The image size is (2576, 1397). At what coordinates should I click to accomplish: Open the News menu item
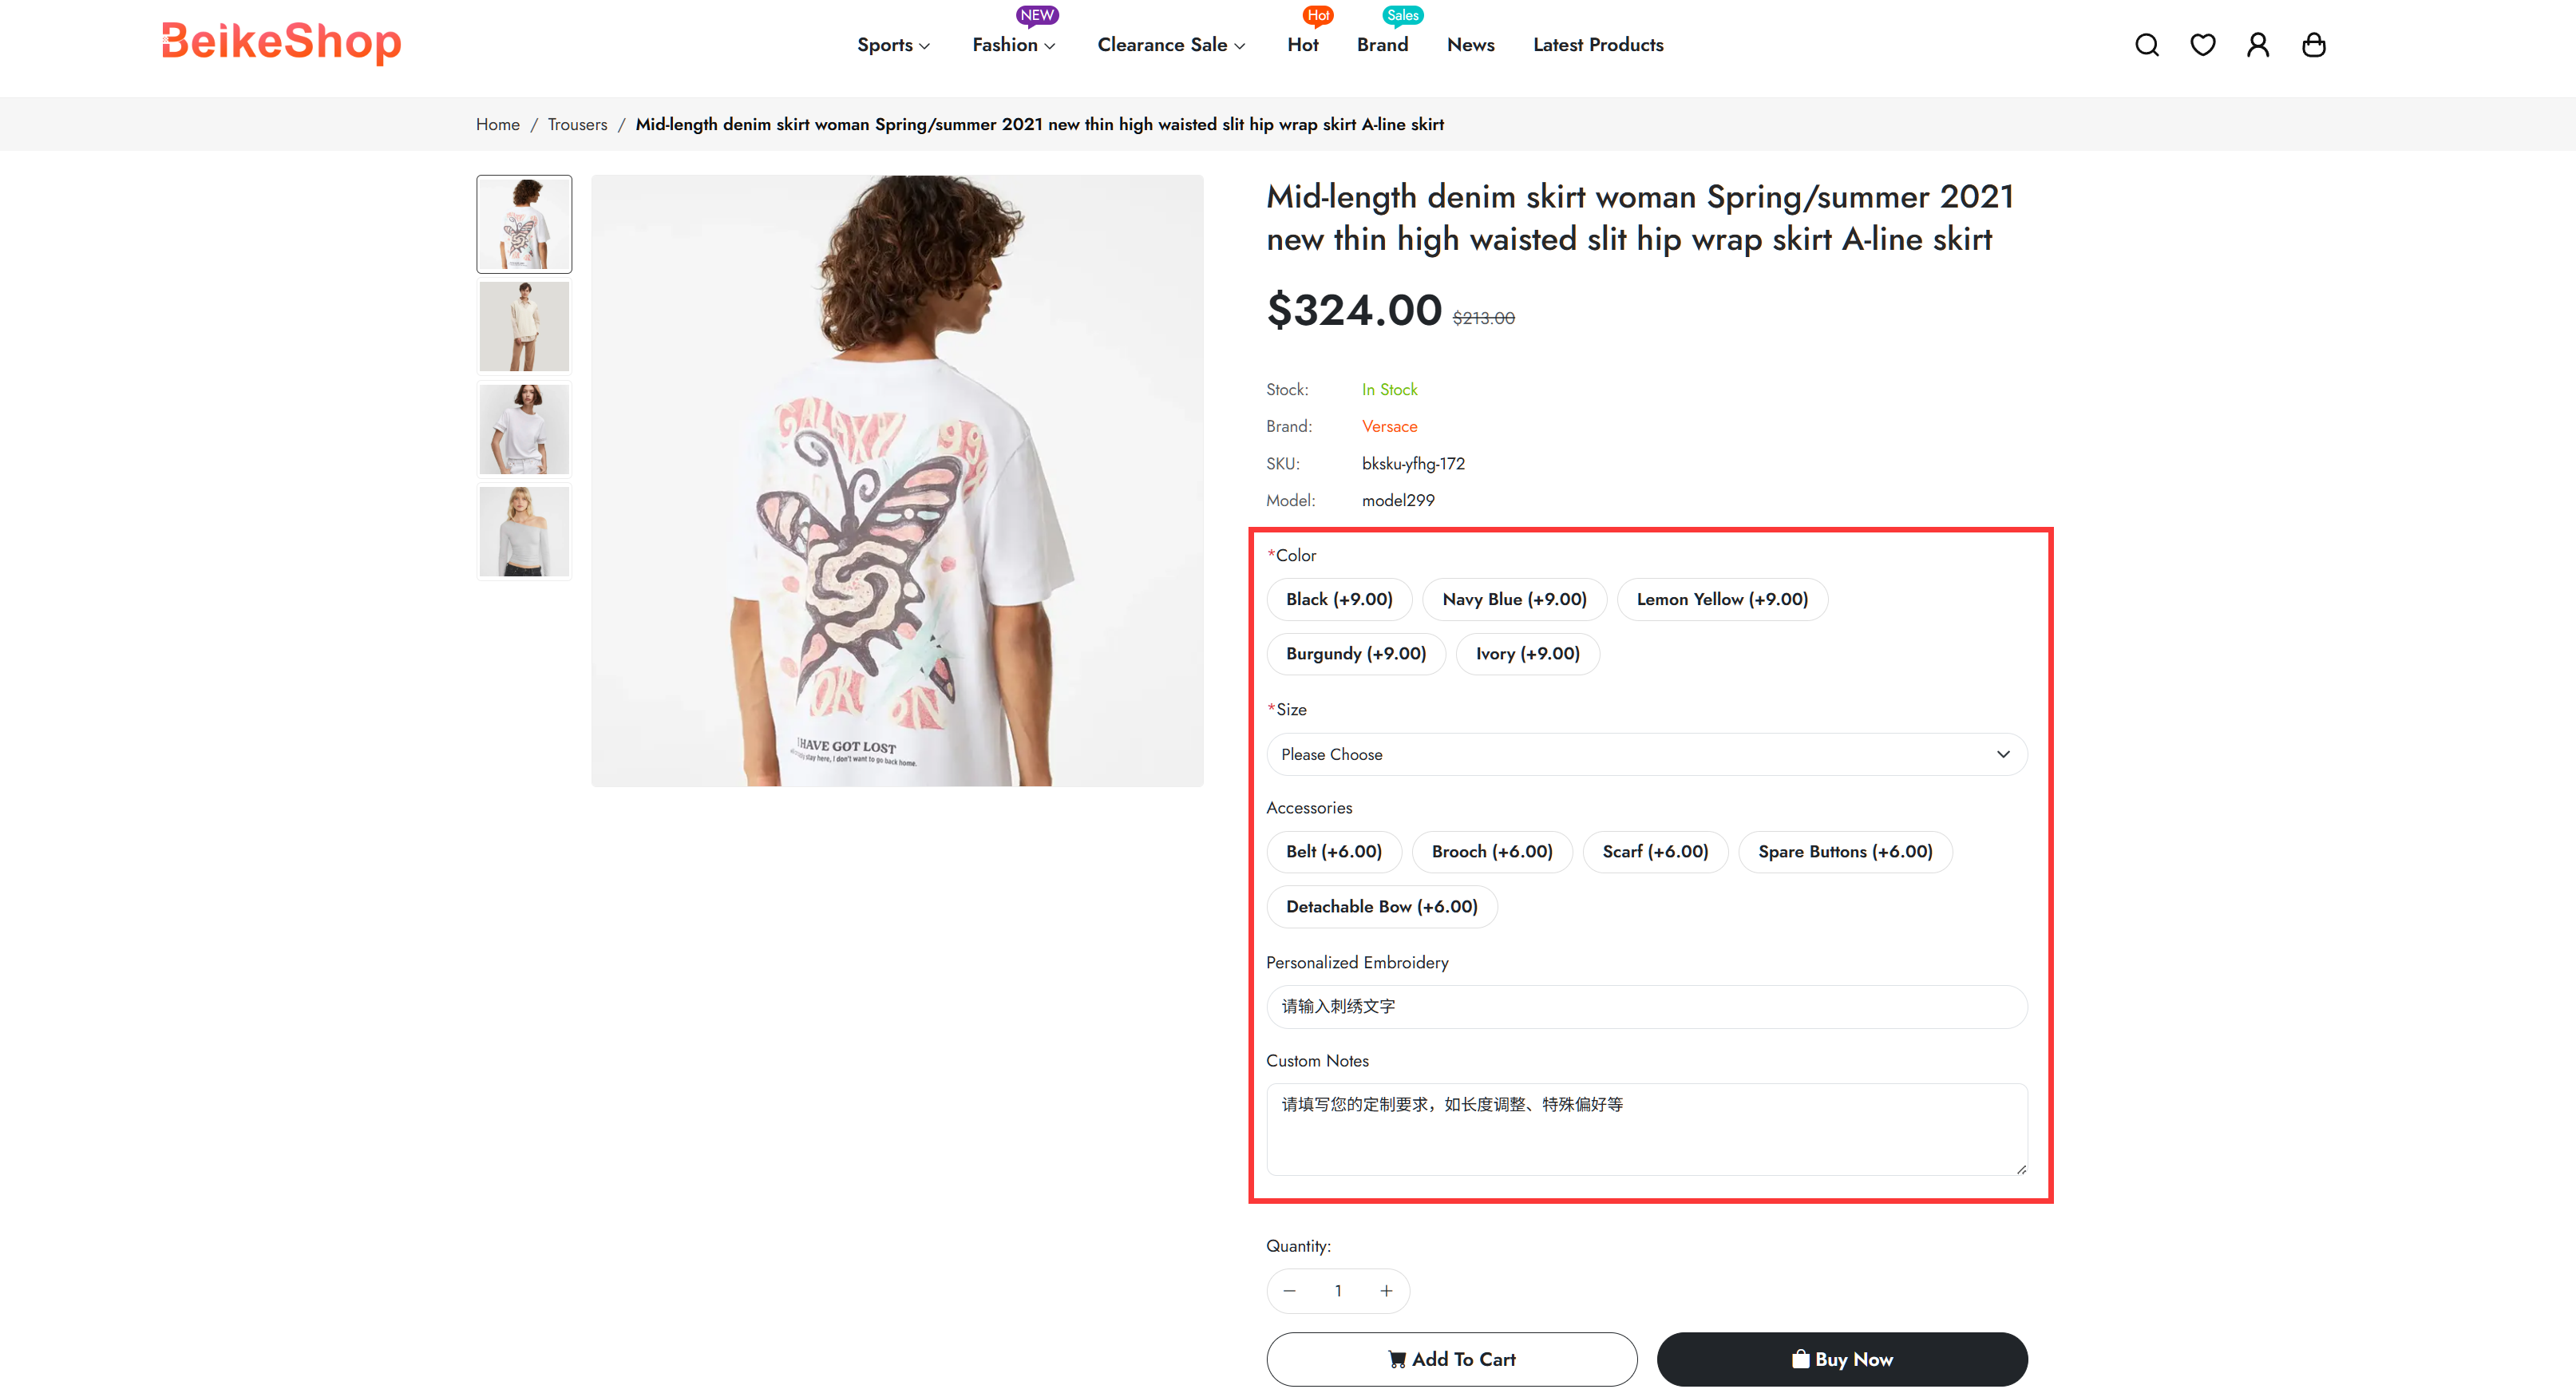pos(1470,45)
